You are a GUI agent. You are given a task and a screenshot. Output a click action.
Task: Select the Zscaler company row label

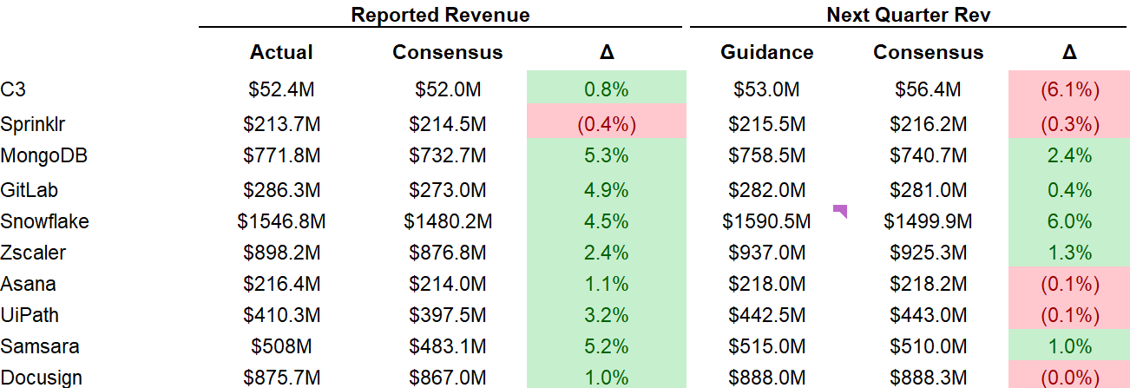(x=33, y=253)
